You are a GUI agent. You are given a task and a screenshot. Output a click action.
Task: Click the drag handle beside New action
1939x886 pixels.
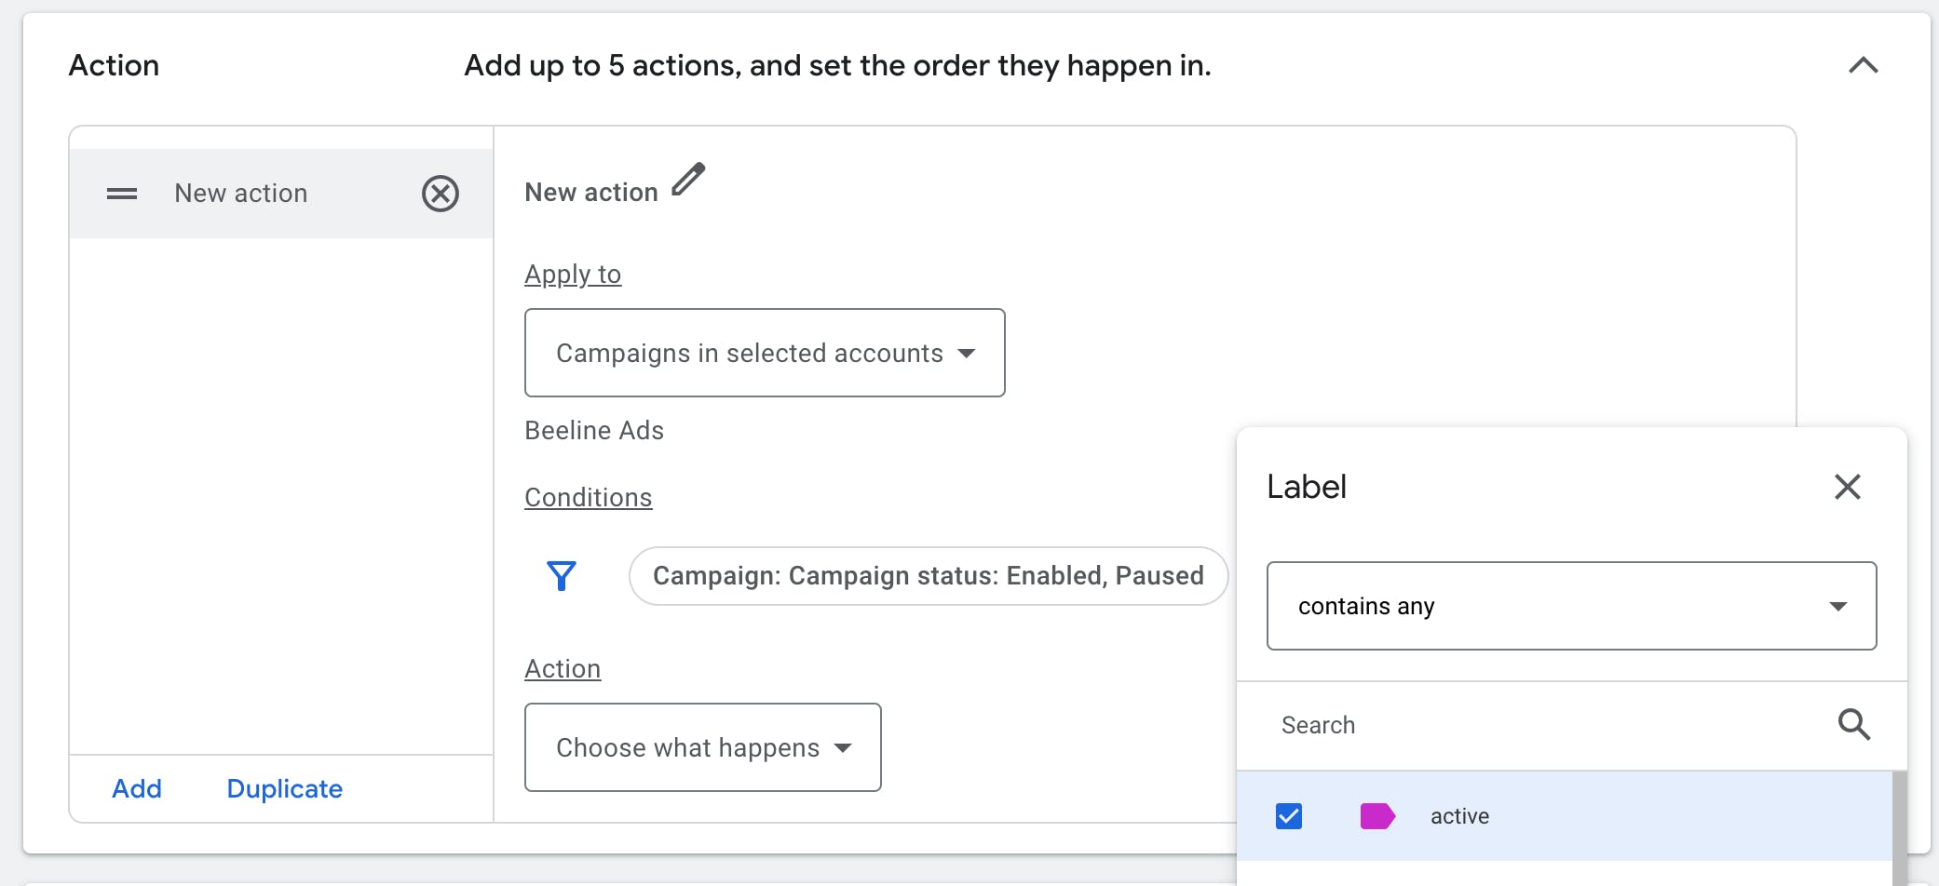click(122, 194)
